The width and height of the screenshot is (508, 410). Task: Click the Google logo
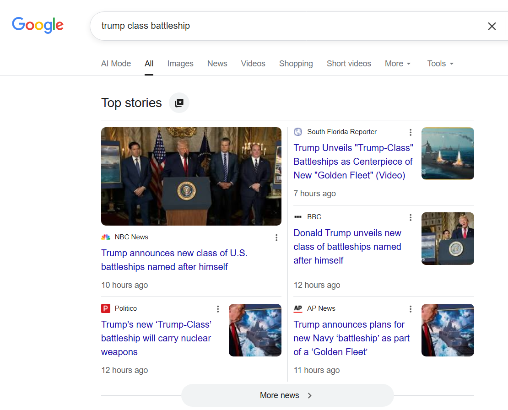tap(38, 26)
